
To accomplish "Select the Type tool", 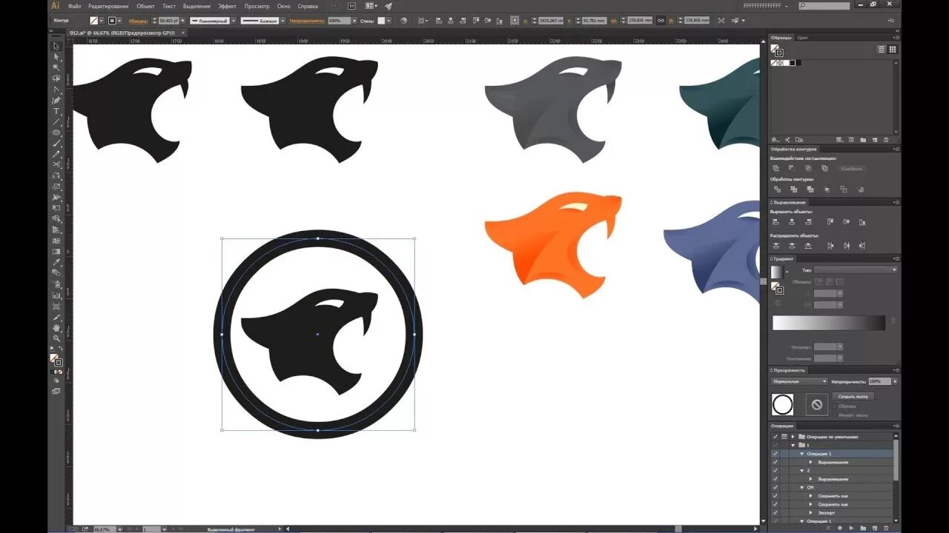I will (56, 111).
